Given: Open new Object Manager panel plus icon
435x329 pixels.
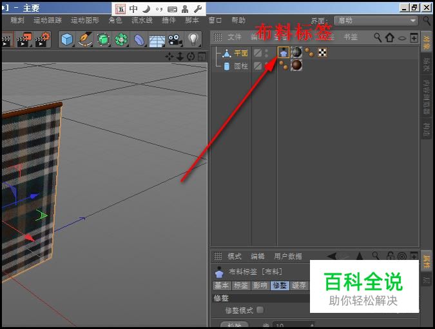Looking at the screenshot, I should point(414,37).
